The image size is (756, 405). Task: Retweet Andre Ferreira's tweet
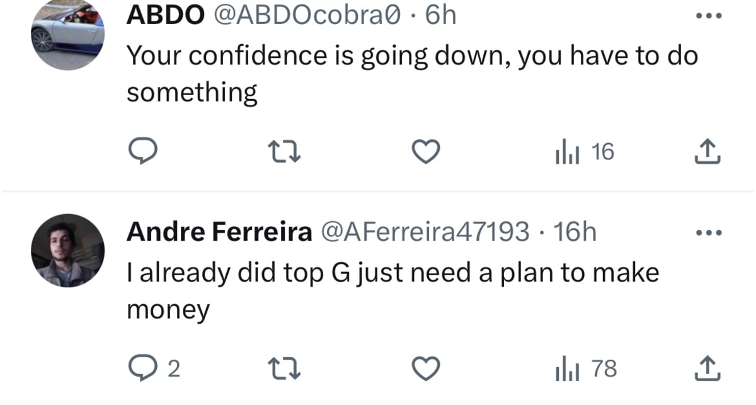[x=284, y=368]
